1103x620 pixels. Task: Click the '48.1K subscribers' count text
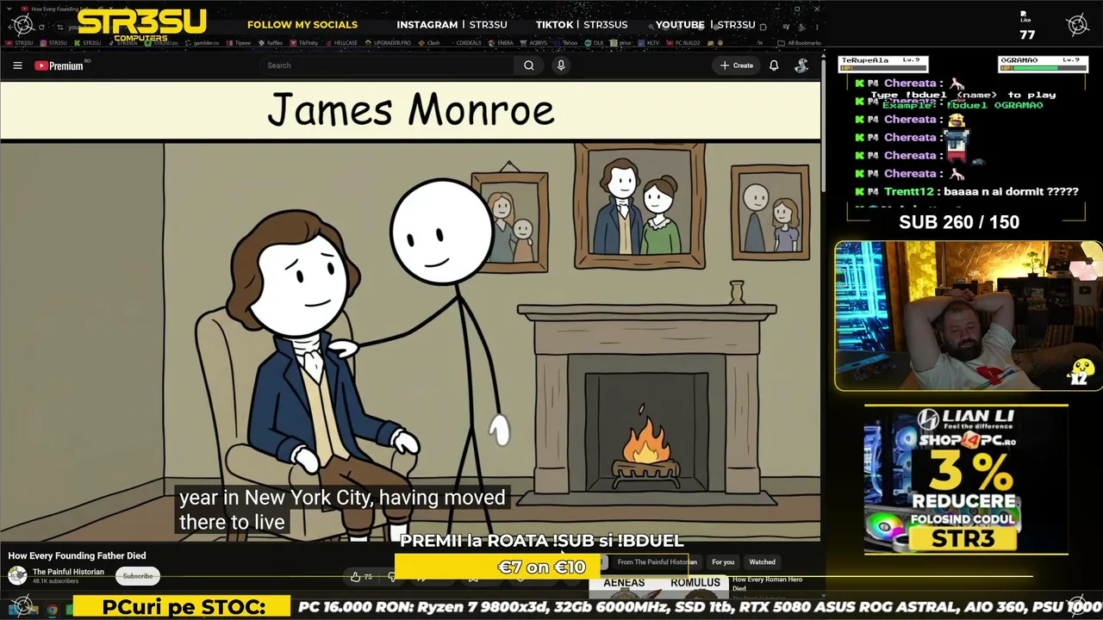coord(55,581)
